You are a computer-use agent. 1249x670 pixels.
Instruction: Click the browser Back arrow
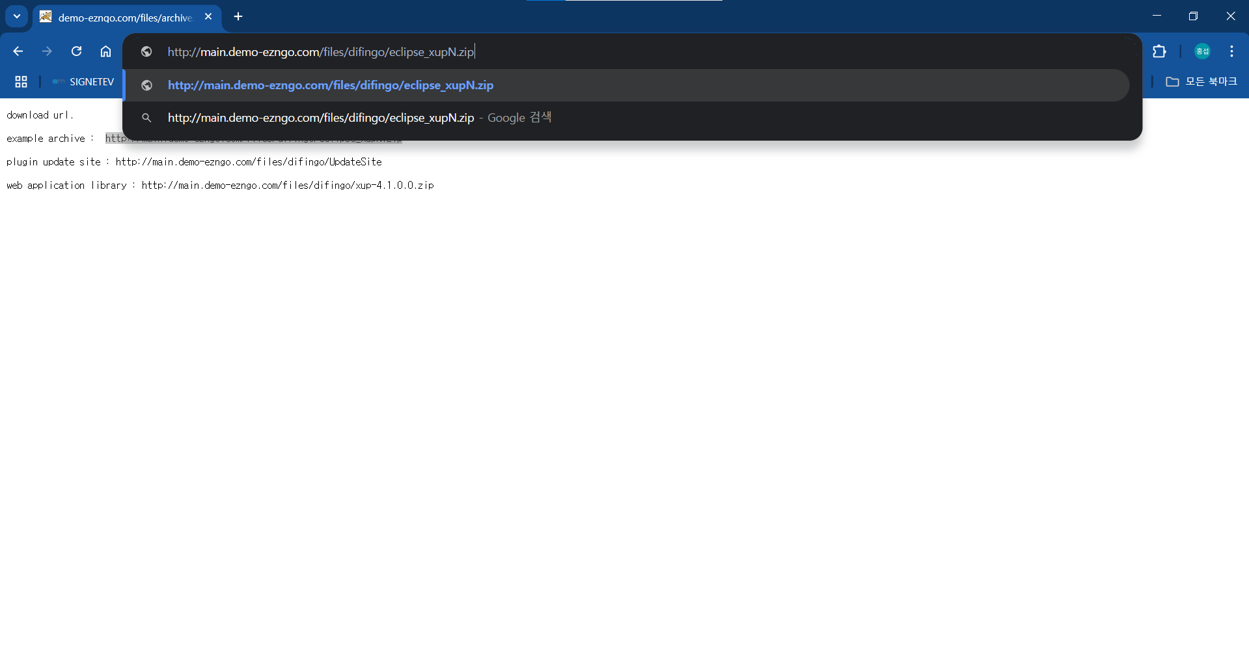[x=18, y=51]
